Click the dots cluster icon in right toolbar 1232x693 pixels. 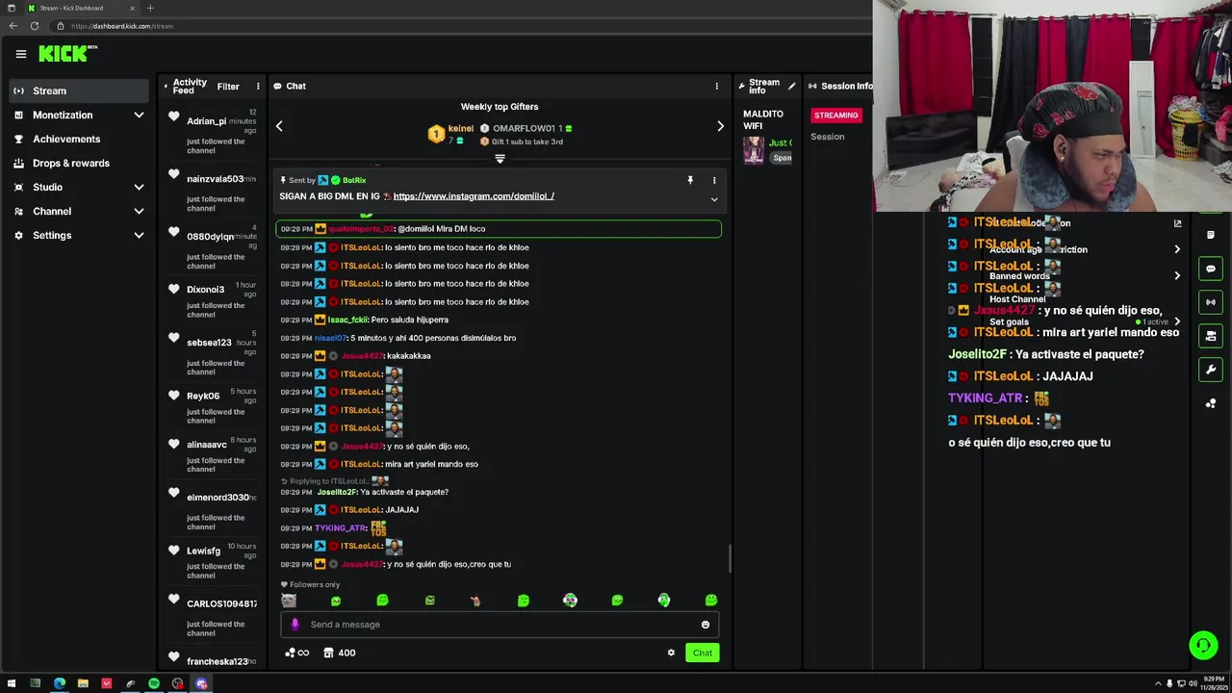1211,403
